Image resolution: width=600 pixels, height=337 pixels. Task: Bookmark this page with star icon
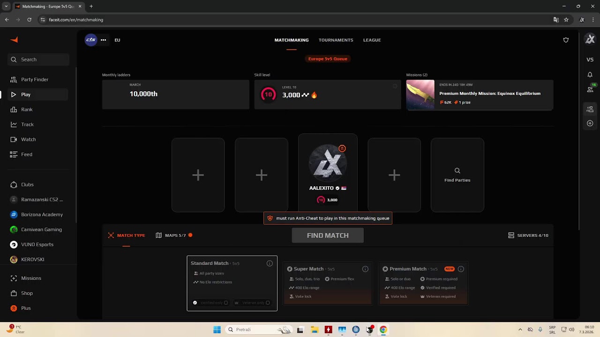(x=566, y=20)
